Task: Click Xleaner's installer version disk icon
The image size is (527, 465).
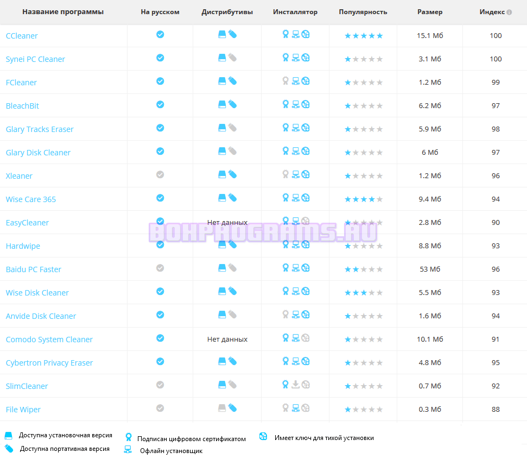Action: (222, 174)
